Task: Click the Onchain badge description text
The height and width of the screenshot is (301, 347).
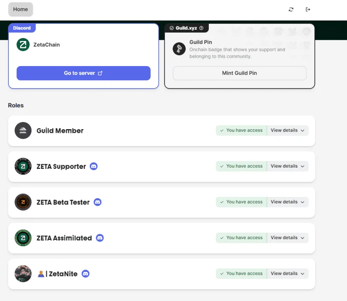Action: point(237,53)
